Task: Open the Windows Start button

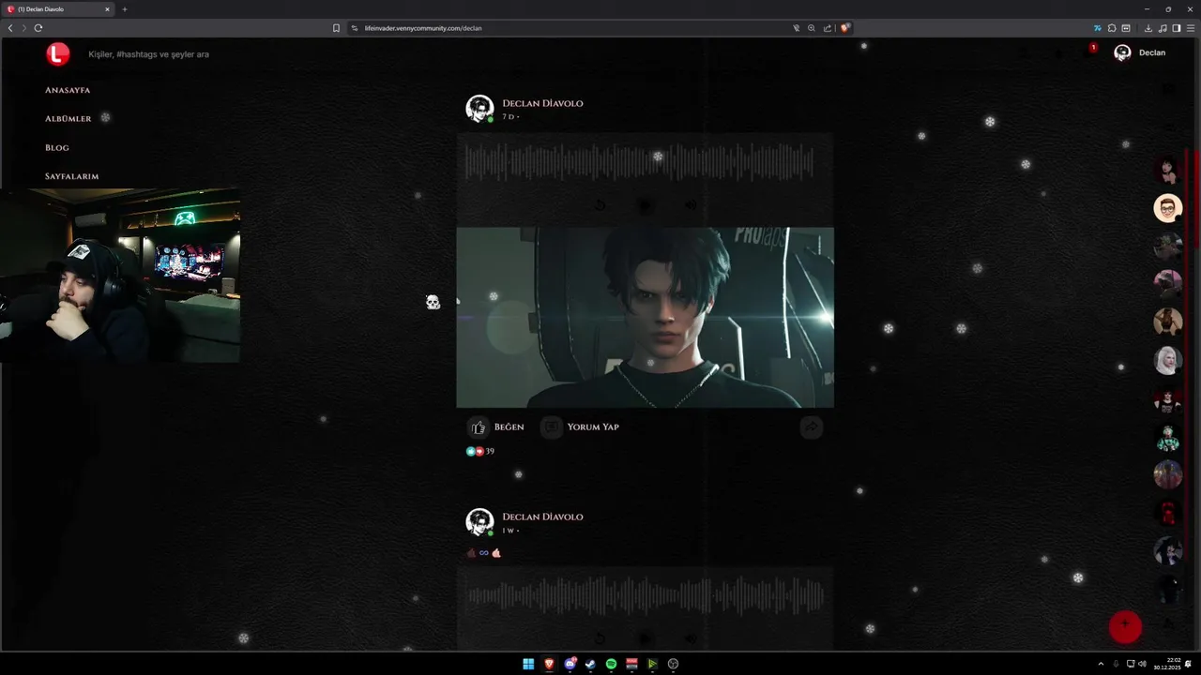Action: [528, 664]
